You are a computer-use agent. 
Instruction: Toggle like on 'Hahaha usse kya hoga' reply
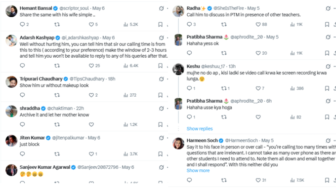point(258,117)
